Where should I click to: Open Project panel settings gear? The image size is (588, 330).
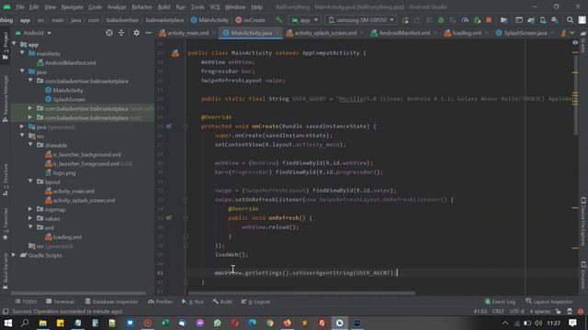[x=137, y=33]
